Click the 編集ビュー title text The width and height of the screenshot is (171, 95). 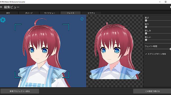tap(12, 7)
